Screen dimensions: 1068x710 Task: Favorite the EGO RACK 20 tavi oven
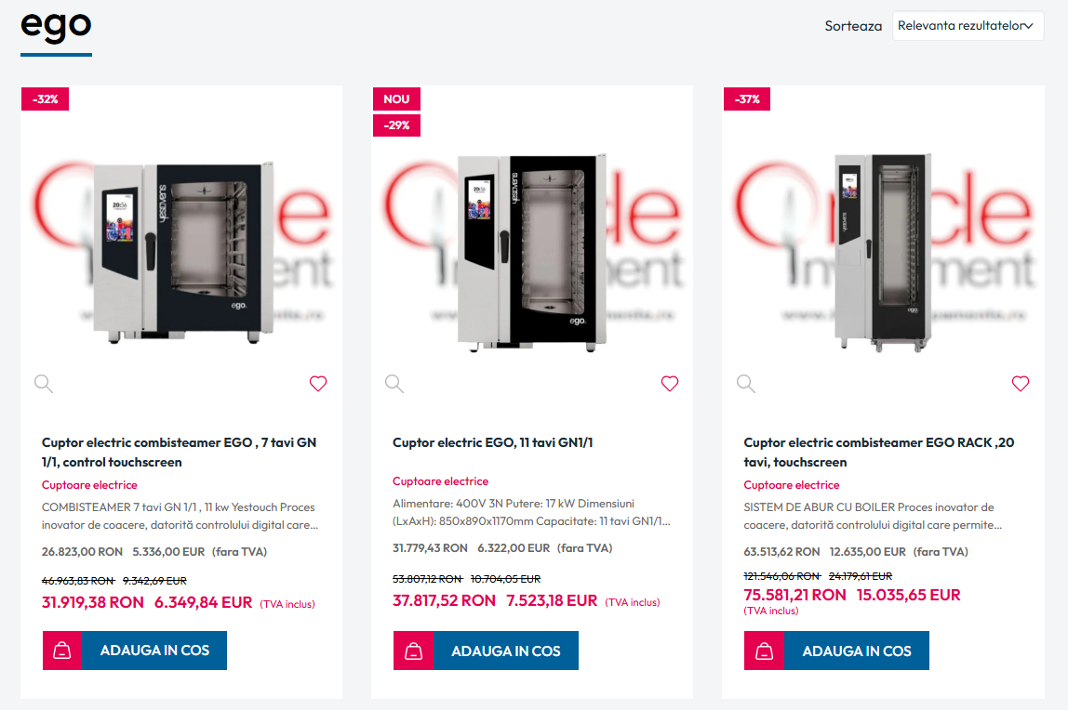[1021, 384]
